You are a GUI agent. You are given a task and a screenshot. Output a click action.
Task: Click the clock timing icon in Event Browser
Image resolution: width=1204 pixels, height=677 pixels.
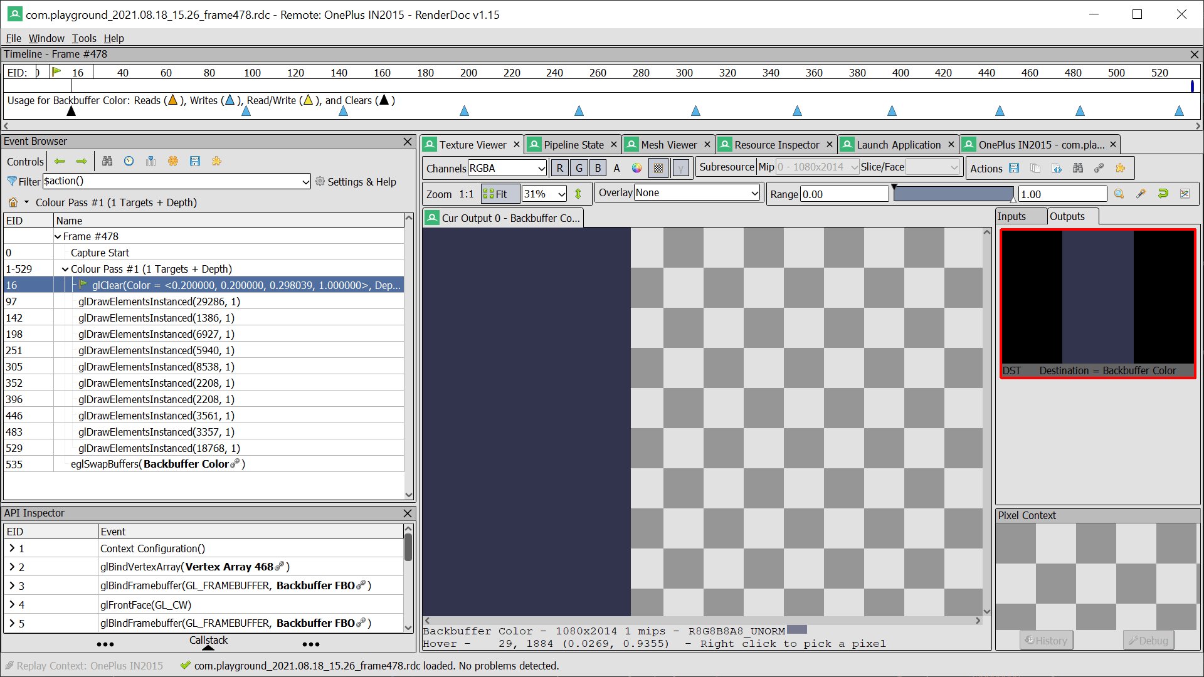pos(129,161)
